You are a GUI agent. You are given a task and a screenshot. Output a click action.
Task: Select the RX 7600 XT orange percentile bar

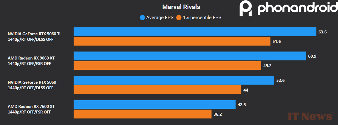coord(143,114)
